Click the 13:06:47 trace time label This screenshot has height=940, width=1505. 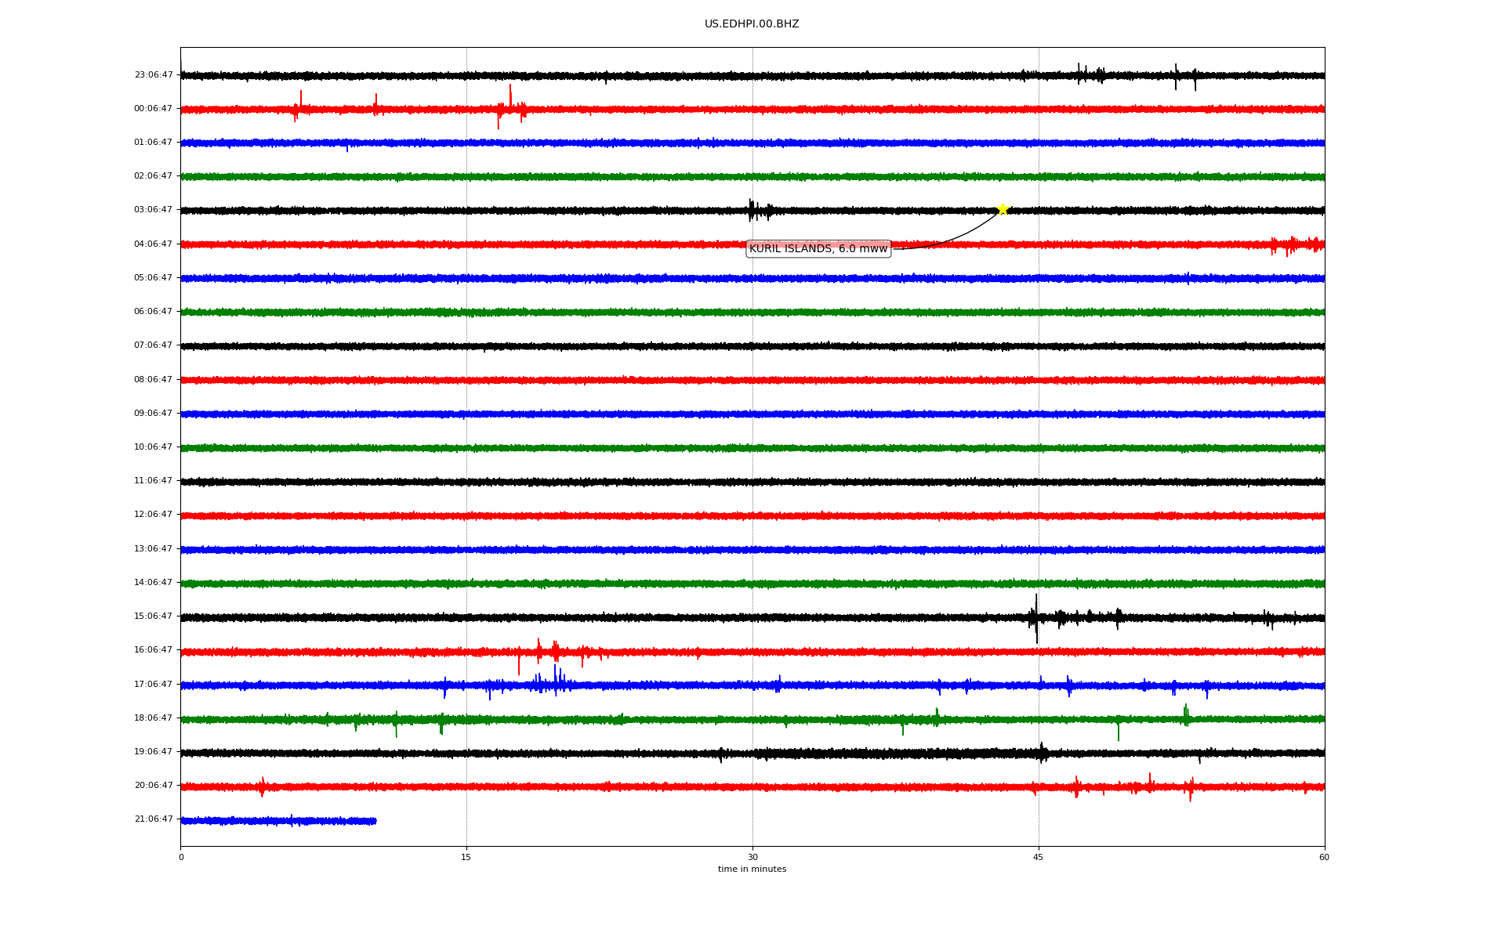(154, 549)
